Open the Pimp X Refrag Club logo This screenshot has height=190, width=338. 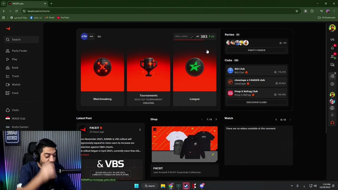pyautogui.click(x=230, y=93)
